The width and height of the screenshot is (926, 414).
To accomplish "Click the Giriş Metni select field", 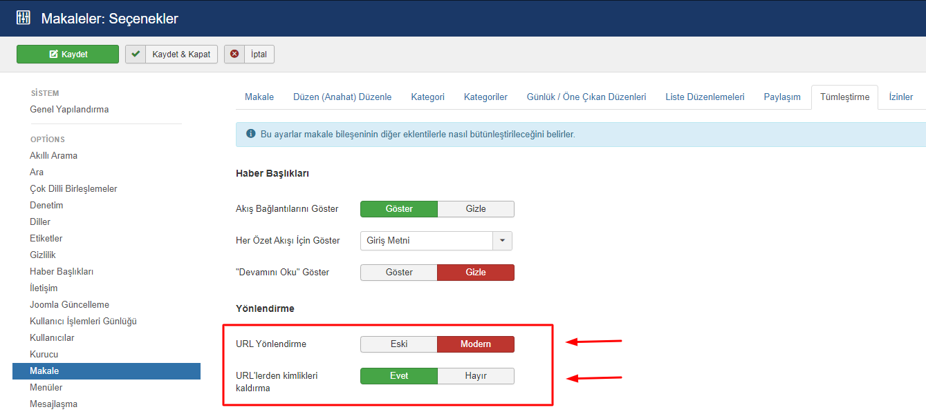I will [x=426, y=241].
